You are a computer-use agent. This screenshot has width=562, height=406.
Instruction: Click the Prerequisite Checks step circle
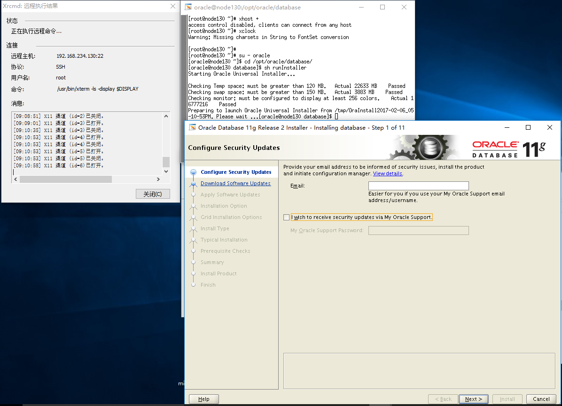193,251
